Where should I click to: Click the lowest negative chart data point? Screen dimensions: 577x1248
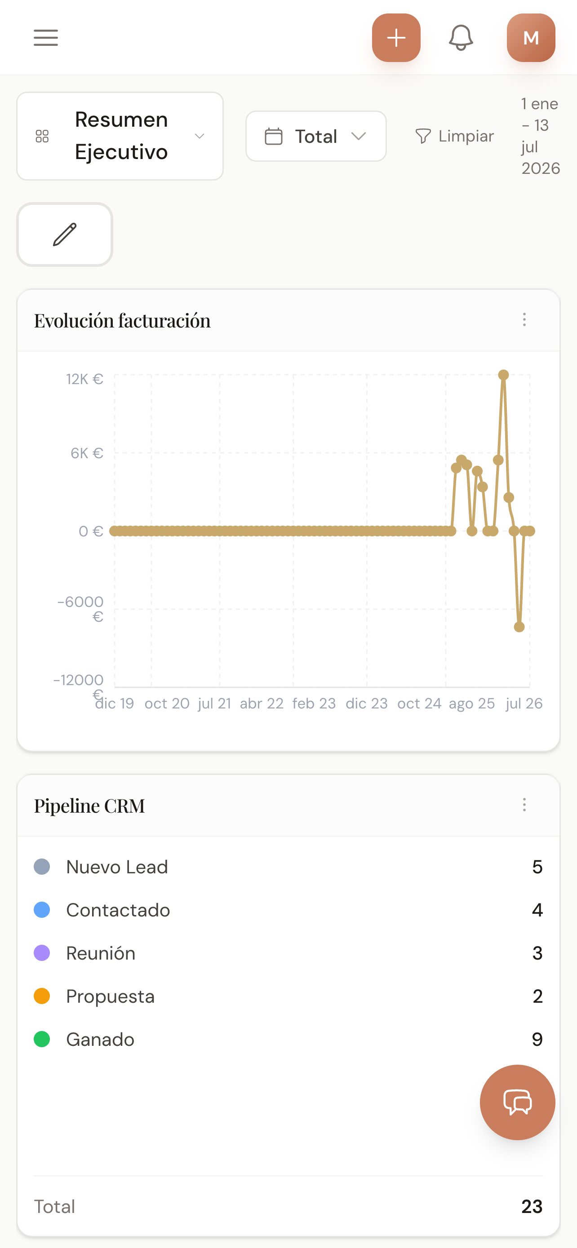click(519, 627)
